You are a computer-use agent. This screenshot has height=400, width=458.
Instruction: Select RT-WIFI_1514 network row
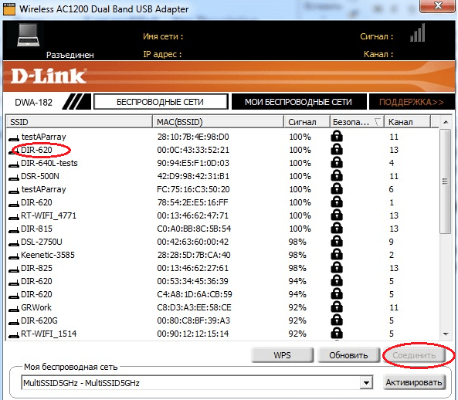pos(222,334)
